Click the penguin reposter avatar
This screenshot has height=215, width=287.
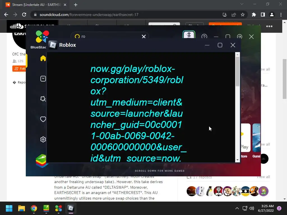coord(209,191)
